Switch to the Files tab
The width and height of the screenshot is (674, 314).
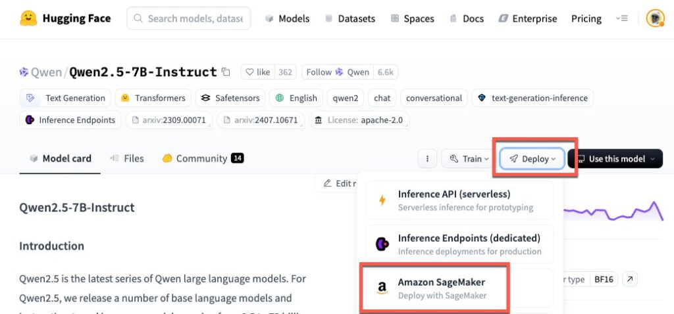coord(127,159)
